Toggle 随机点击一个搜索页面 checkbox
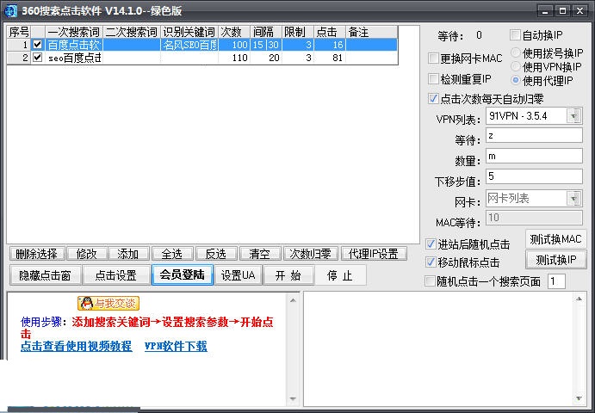The height and width of the screenshot is (413, 595). 431,281
